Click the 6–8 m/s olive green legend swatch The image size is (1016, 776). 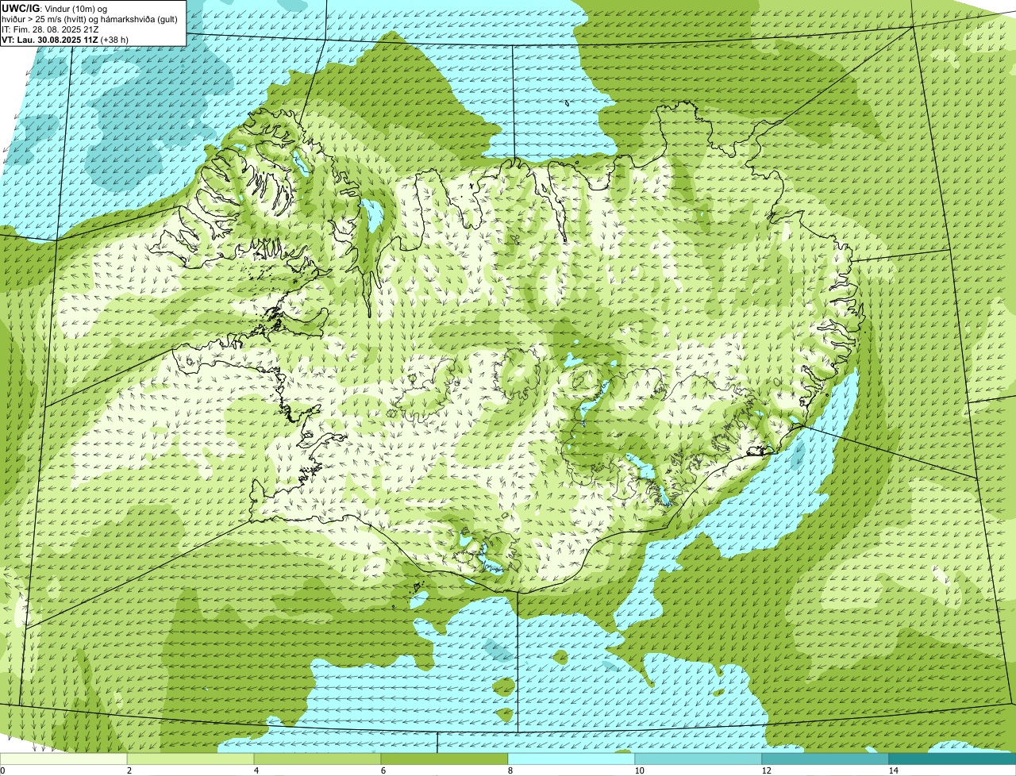click(x=444, y=759)
